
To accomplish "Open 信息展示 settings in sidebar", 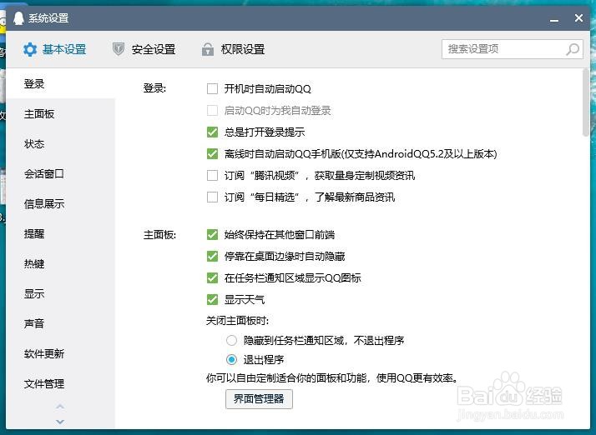I will (61, 203).
